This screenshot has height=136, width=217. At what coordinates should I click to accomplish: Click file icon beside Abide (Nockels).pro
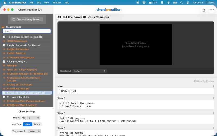tap(4, 61)
